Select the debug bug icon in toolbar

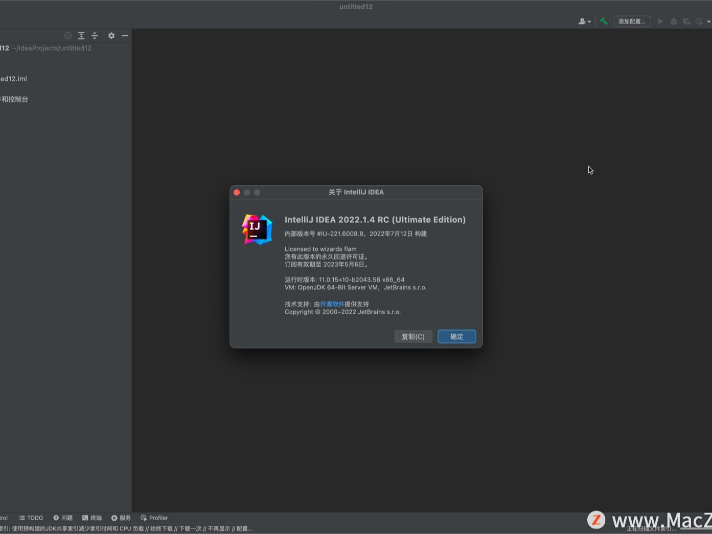[x=674, y=21]
